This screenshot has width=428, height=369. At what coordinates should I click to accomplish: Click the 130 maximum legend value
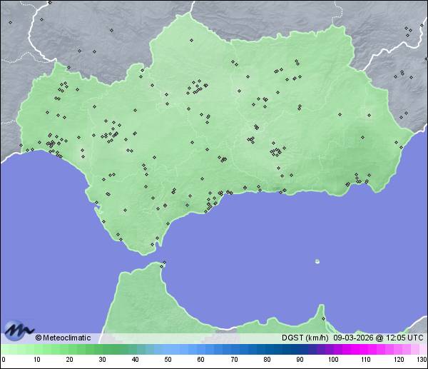tap(422, 360)
